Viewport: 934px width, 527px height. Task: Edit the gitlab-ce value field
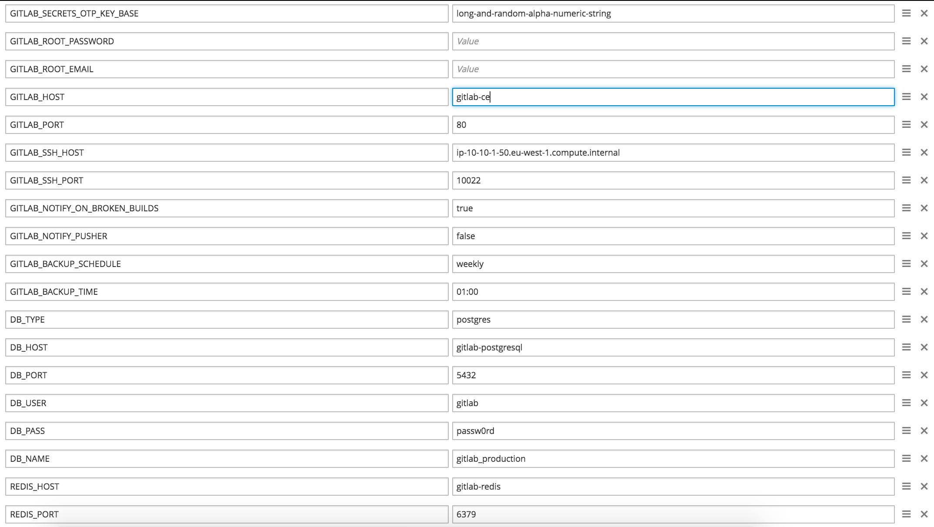(x=673, y=97)
